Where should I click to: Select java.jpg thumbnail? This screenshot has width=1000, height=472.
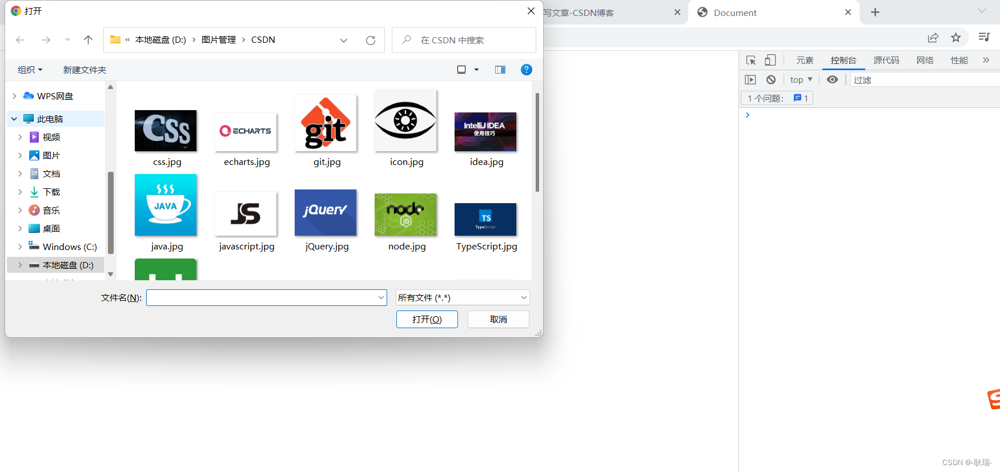point(166,205)
